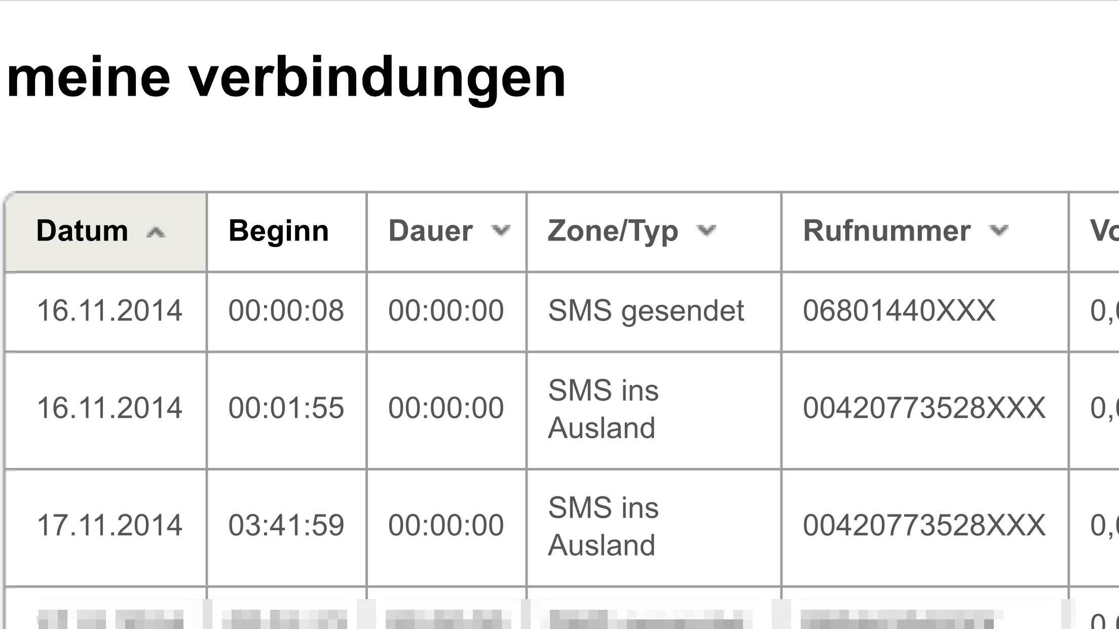Click the Dauer column header label
Screen dimensions: 1119x629
point(430,231)
